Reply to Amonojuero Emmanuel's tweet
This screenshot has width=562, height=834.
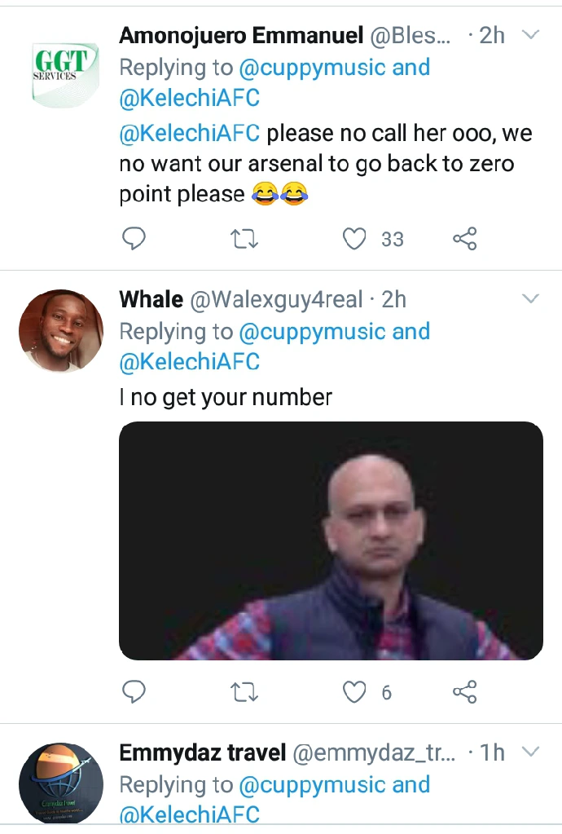[x=134, y=239]
